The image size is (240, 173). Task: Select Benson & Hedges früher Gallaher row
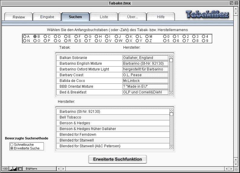pyautogui.click(x=113, y=129)
